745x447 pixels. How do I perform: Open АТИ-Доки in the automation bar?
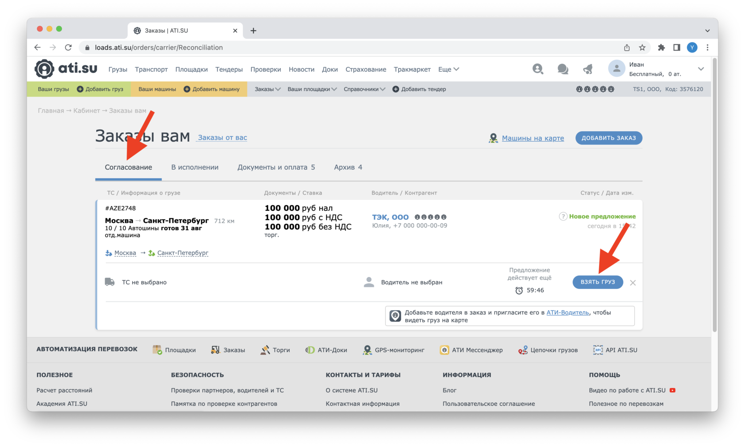(x=326, y=350)
